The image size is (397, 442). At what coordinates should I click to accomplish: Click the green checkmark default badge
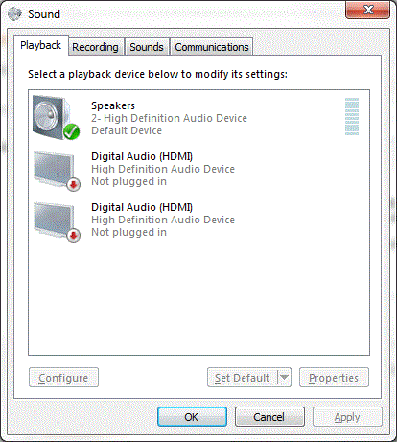pos(71,131)
